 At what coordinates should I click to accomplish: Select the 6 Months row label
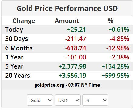(x=19, y=48)
